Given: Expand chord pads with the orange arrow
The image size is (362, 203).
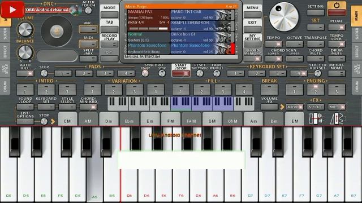Looking at the screenshot, I should pos(53,122).
